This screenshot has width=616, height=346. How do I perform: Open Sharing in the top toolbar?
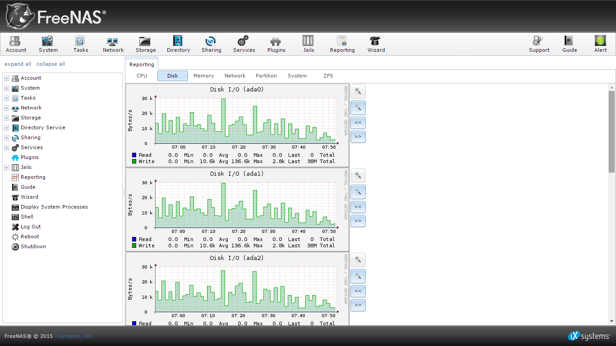211,44
